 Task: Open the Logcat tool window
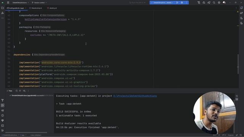pos(3,110)
